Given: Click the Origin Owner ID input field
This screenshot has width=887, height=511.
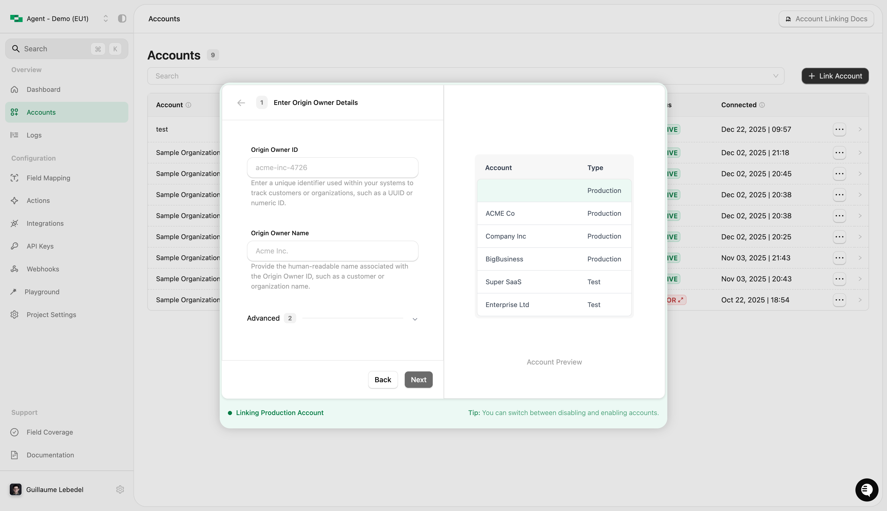Looking at the screenshot, I should [333, 168].
